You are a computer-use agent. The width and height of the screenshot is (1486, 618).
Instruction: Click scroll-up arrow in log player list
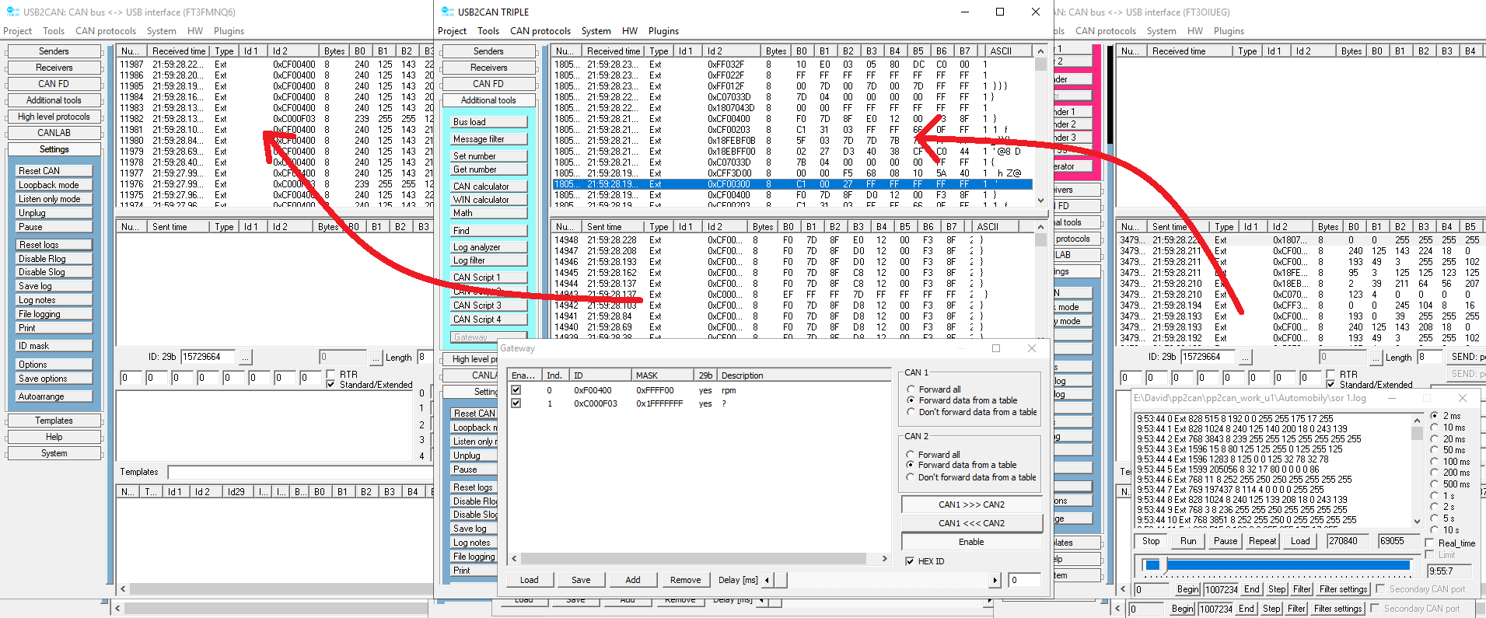click(1417, 419)
